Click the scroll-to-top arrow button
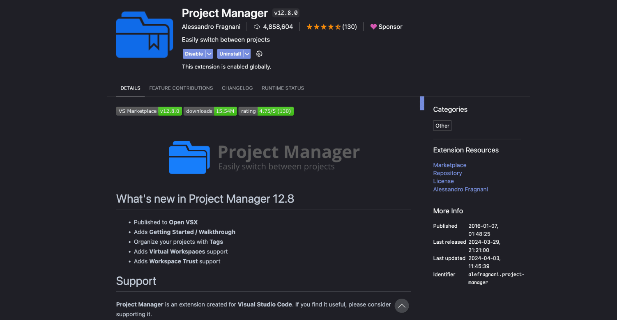 coord(402,306)
